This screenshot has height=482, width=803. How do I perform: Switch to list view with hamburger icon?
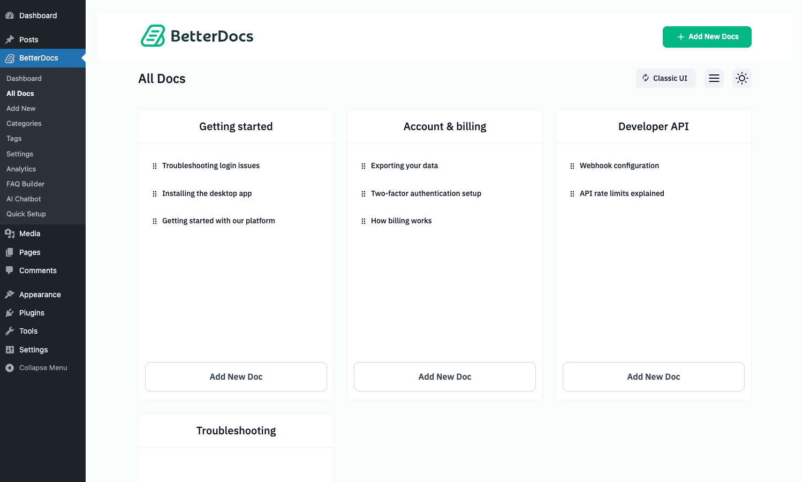point(714,78)
